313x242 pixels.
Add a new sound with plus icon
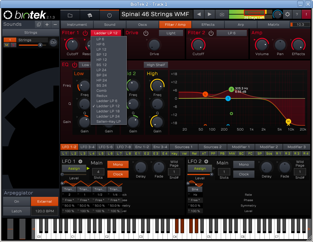47,25
